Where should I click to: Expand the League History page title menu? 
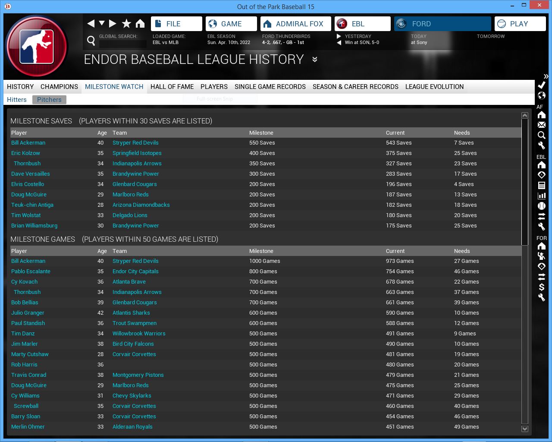click(x=315, y=60)
